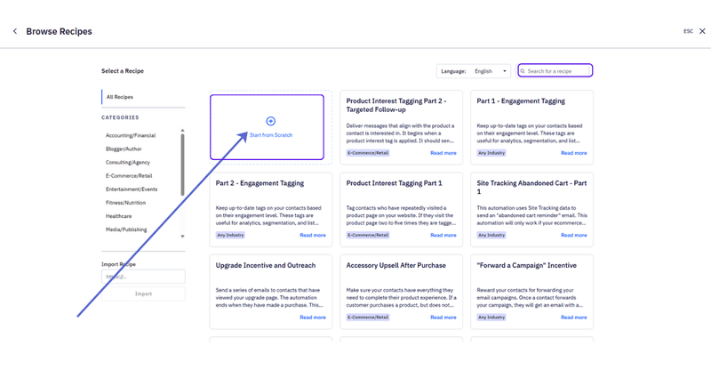
Task: Click the Import Recipe URL field
Action: coord(143,277)
